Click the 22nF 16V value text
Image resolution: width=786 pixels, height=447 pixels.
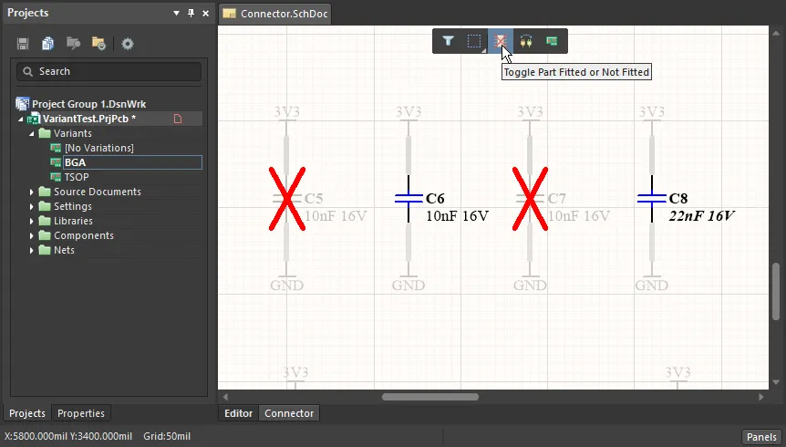[702, 215]
